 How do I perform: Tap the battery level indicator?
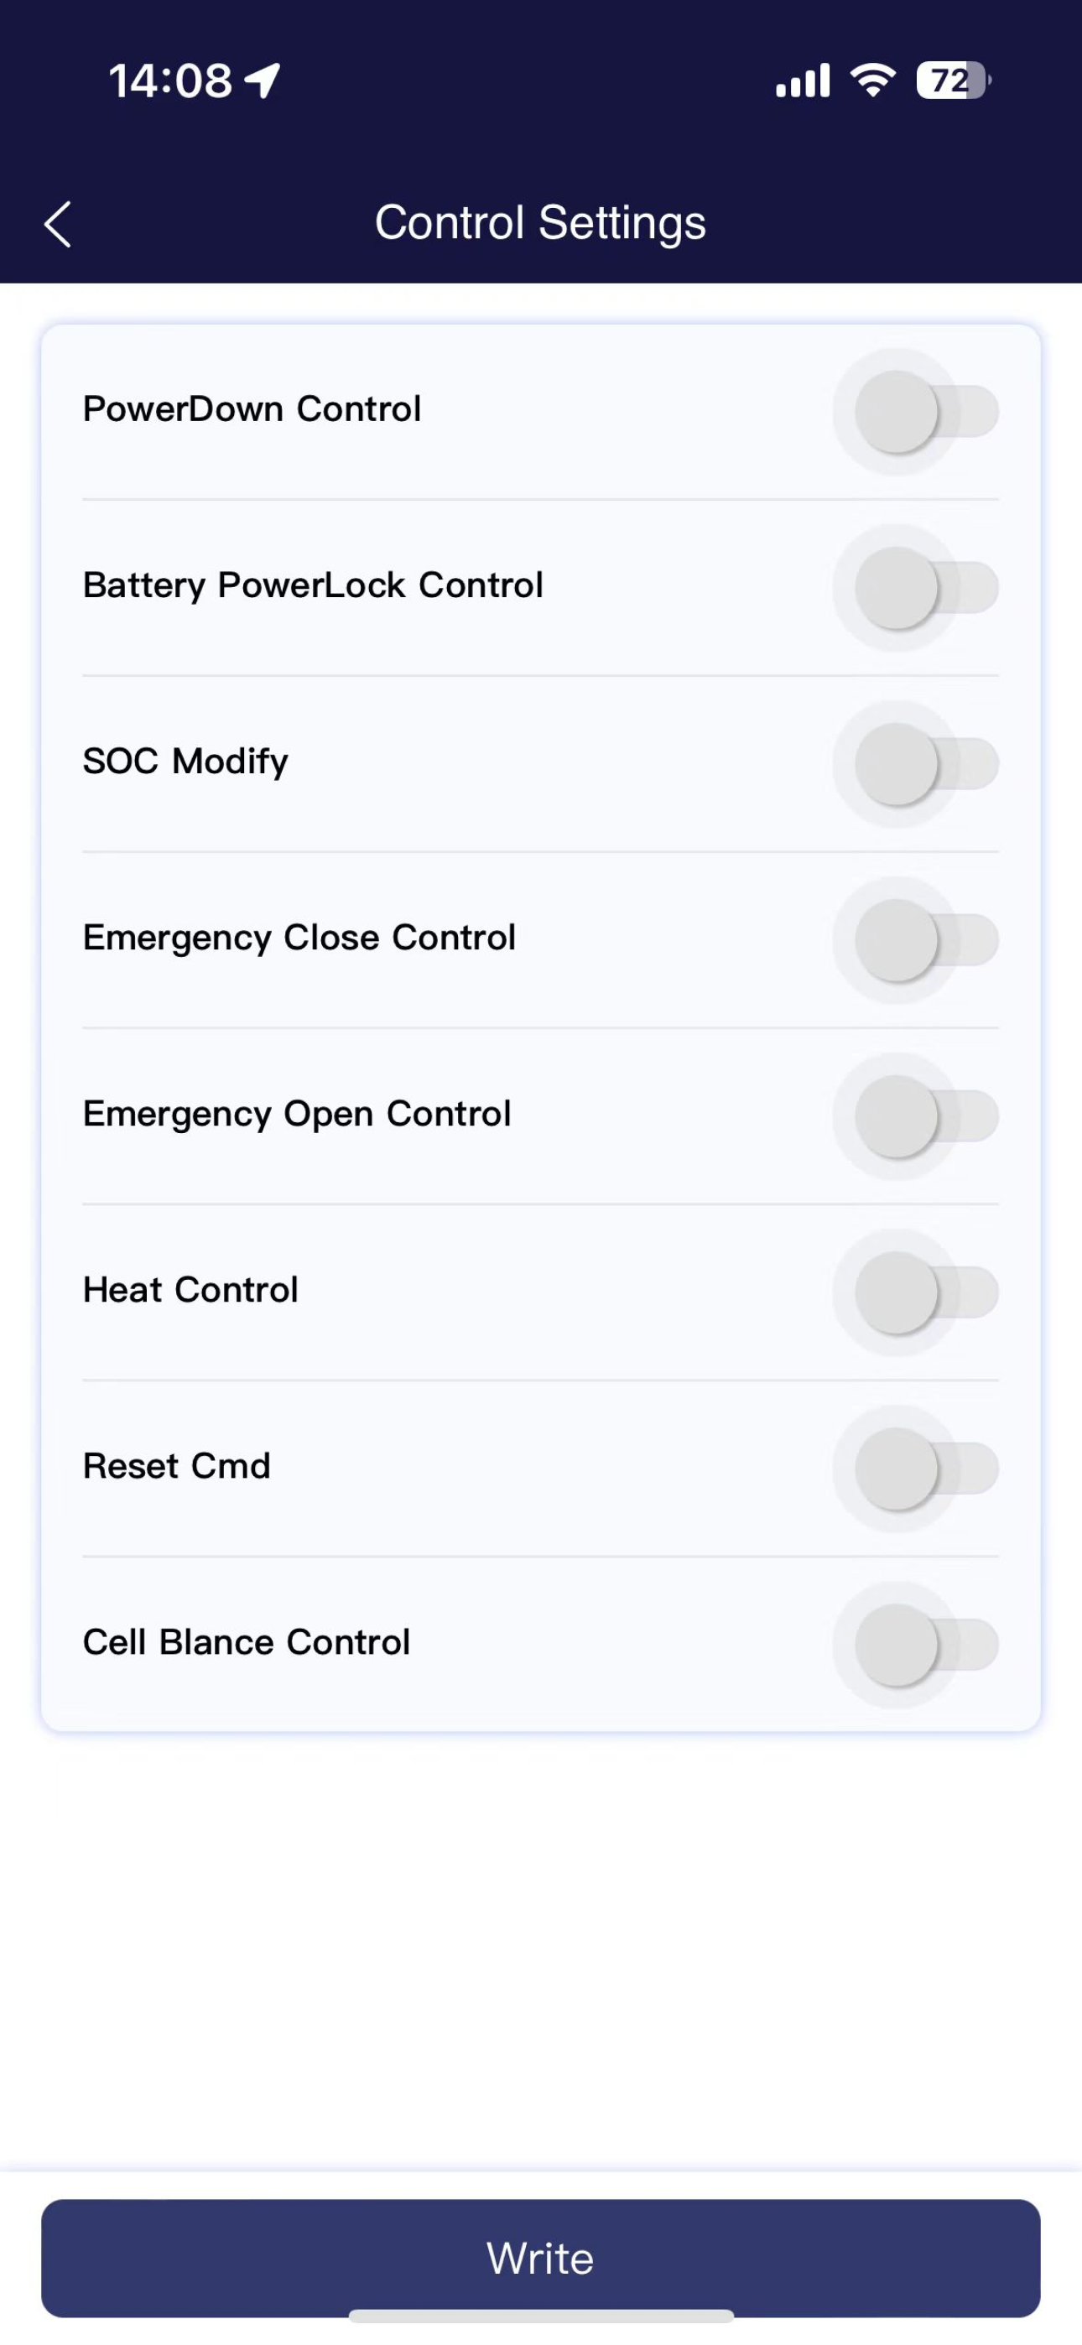(x=954, y=81)
